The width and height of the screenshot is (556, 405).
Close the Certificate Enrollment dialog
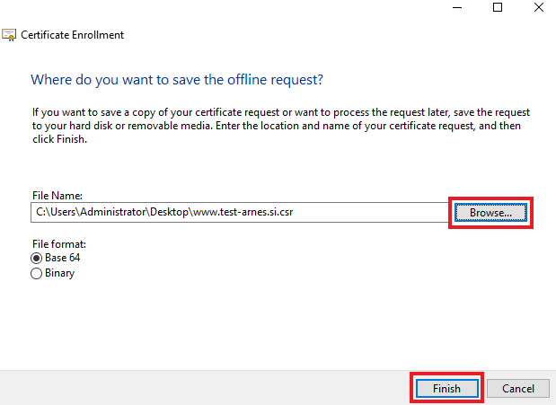539,7
